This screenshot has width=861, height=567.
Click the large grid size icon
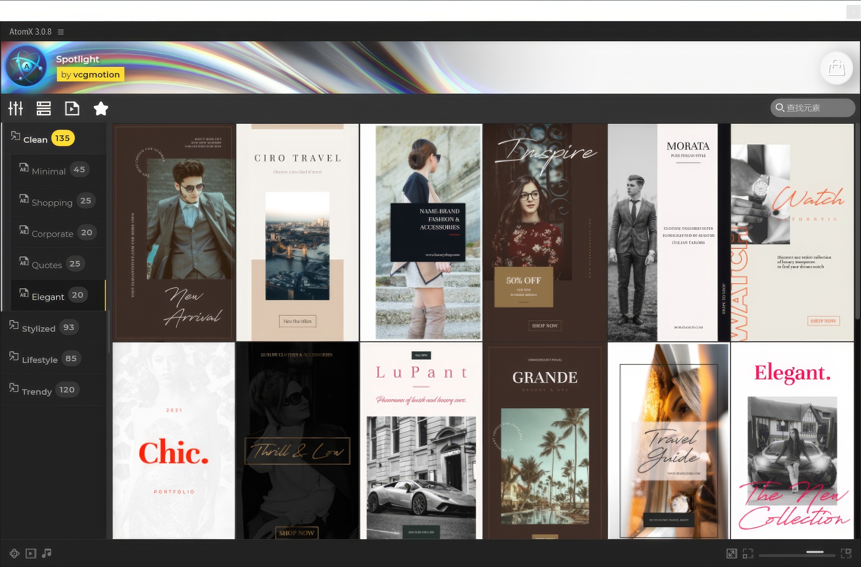click(x=846, y=554)
